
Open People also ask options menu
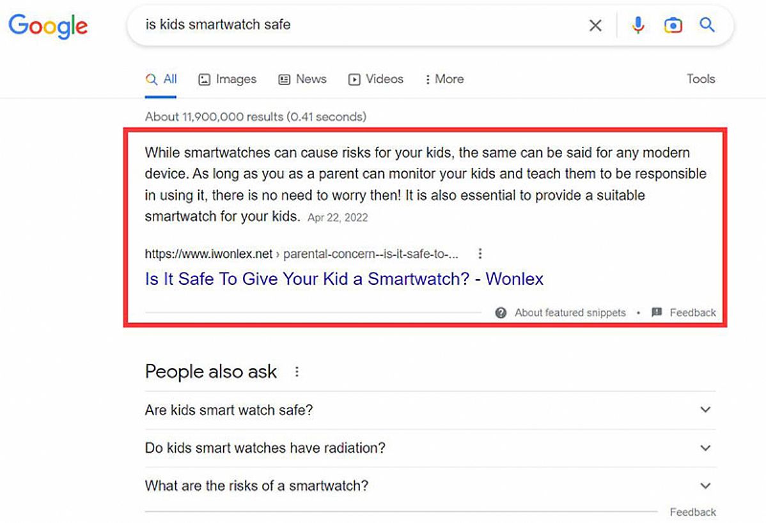click(297, 372)
